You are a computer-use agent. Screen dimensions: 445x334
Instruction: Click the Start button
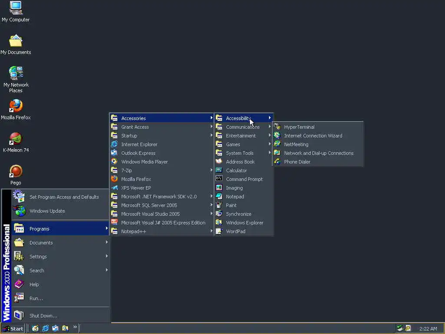click(x=13, y=329)
